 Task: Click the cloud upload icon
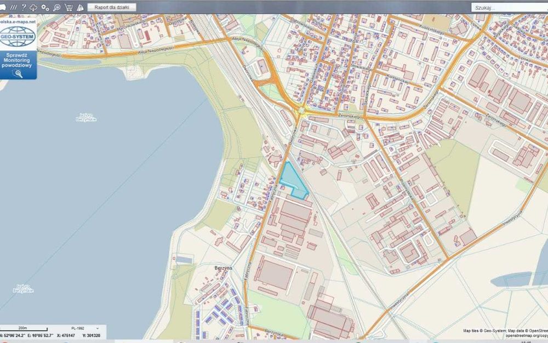(x=33, y=7)
